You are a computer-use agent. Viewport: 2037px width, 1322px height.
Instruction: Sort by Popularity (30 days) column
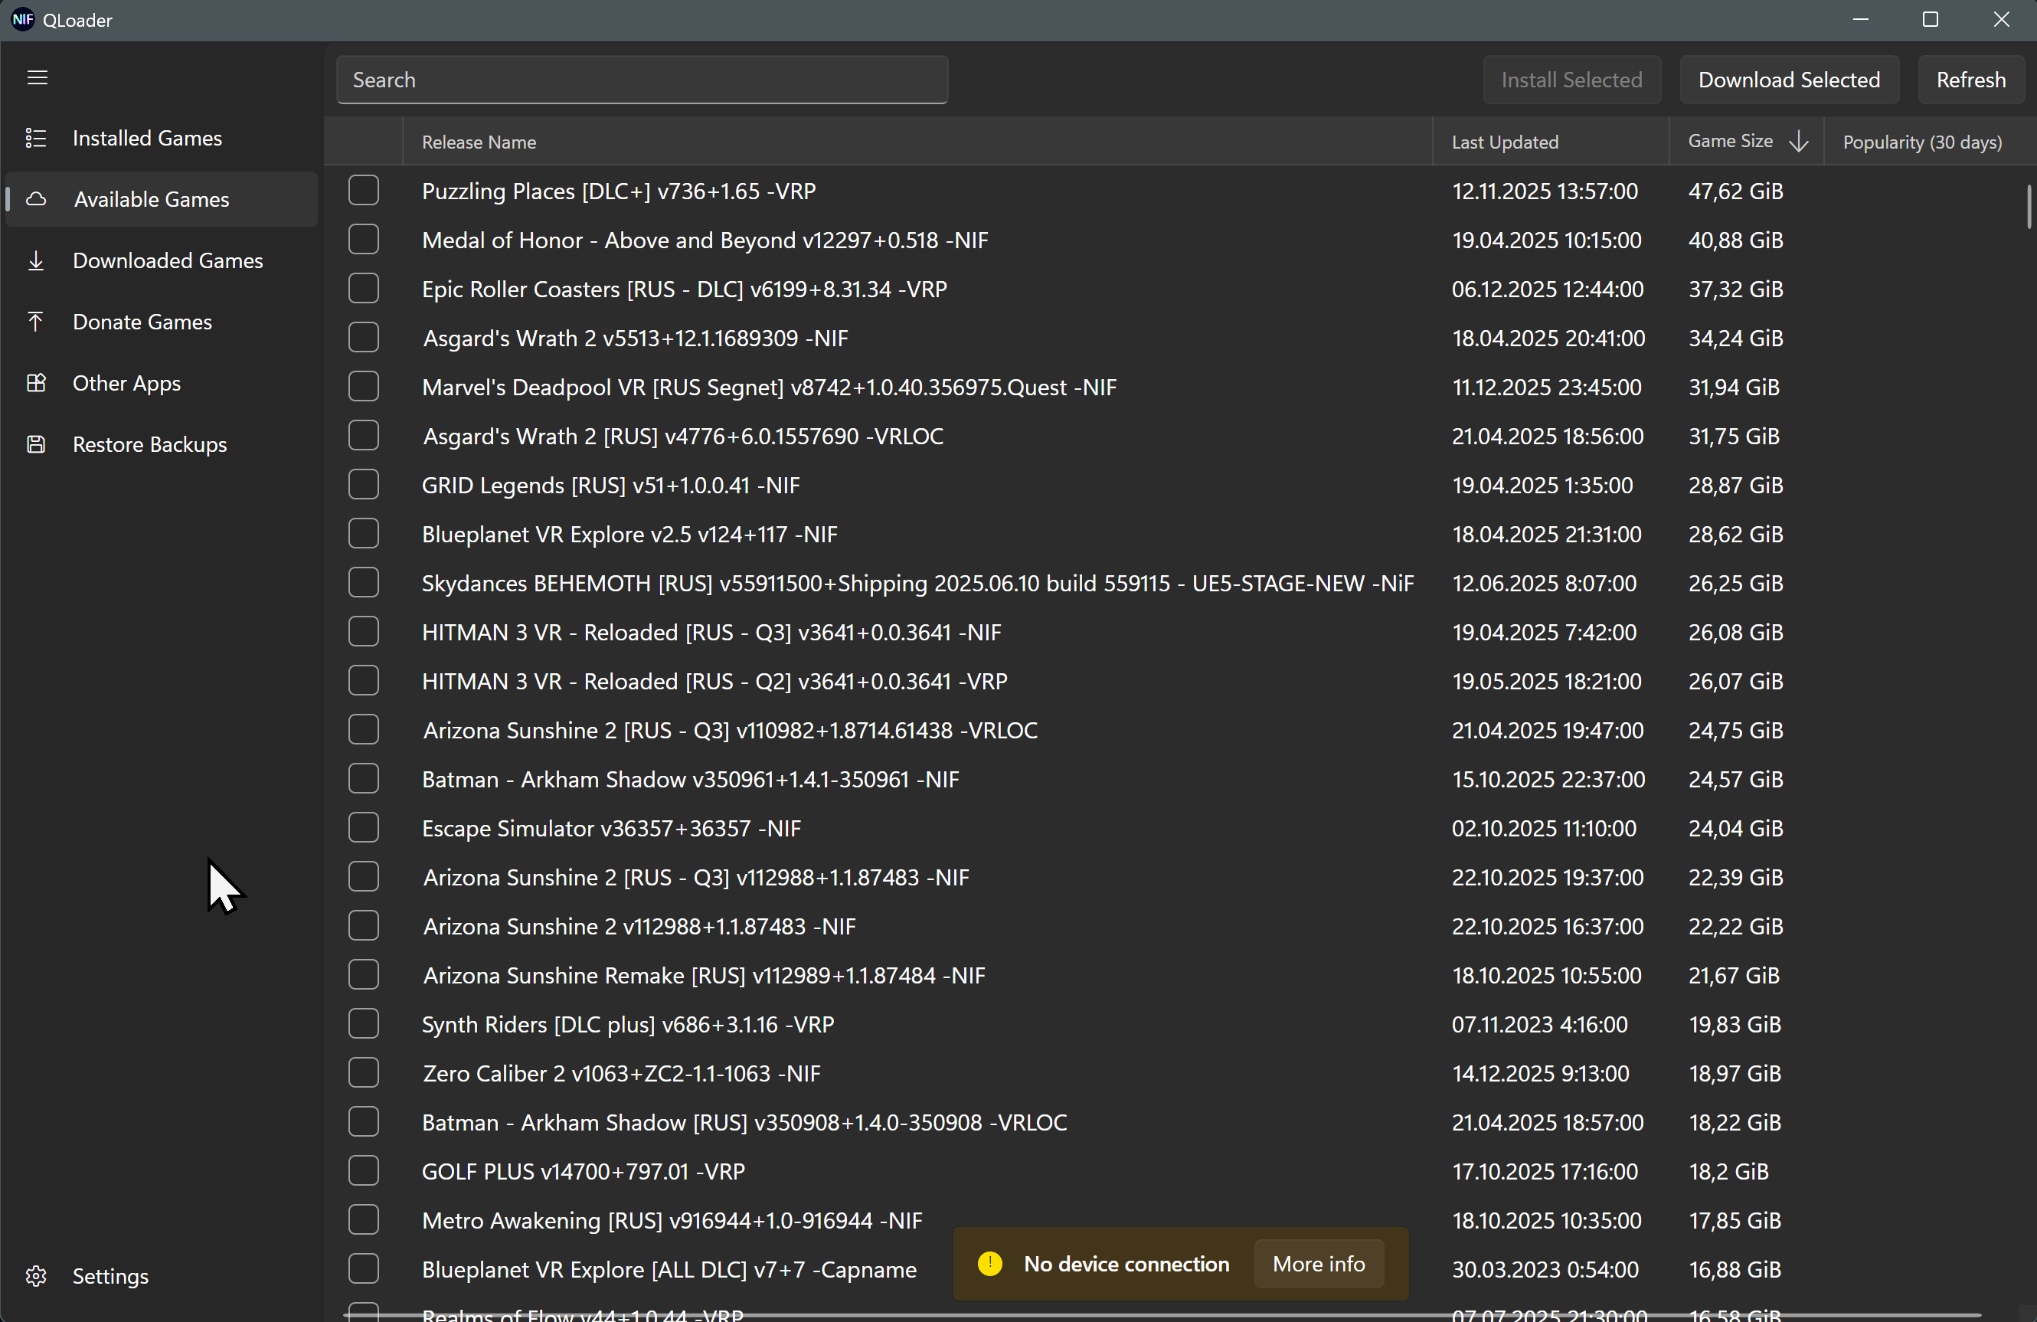tap(1921, 142)
